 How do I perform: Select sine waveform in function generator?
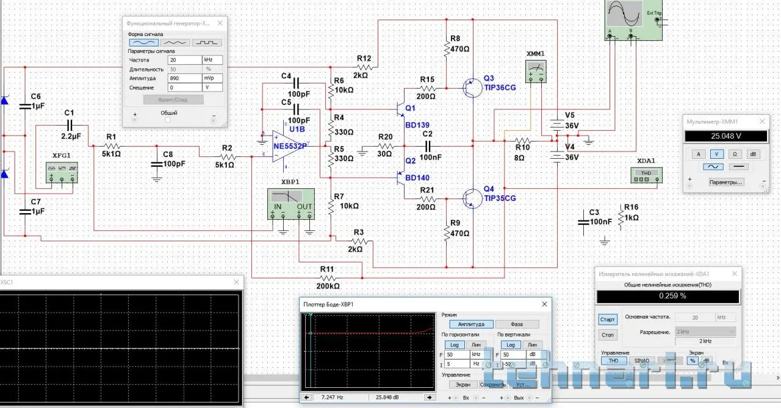pyautogui.click(x=143, y=43)
